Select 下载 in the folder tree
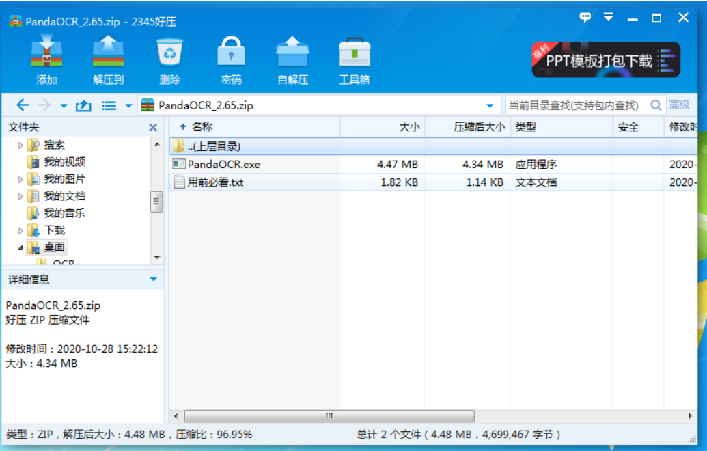Screen dimensions: 707x451 [x=54, y=230]
